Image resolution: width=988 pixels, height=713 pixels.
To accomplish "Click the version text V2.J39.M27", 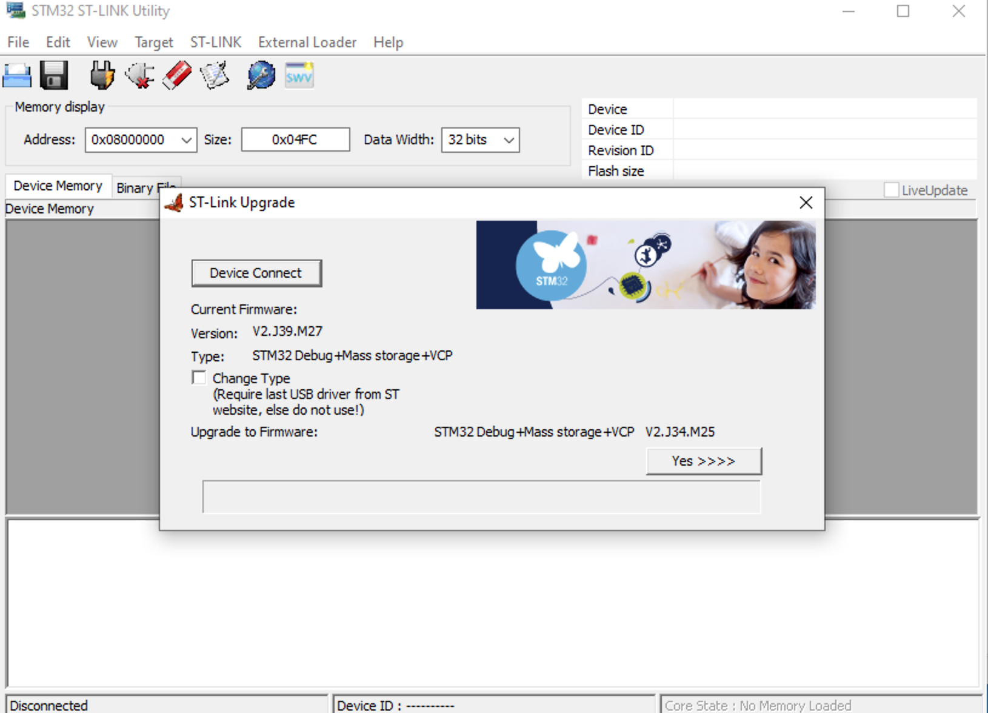I will click(x=287, y=332).
